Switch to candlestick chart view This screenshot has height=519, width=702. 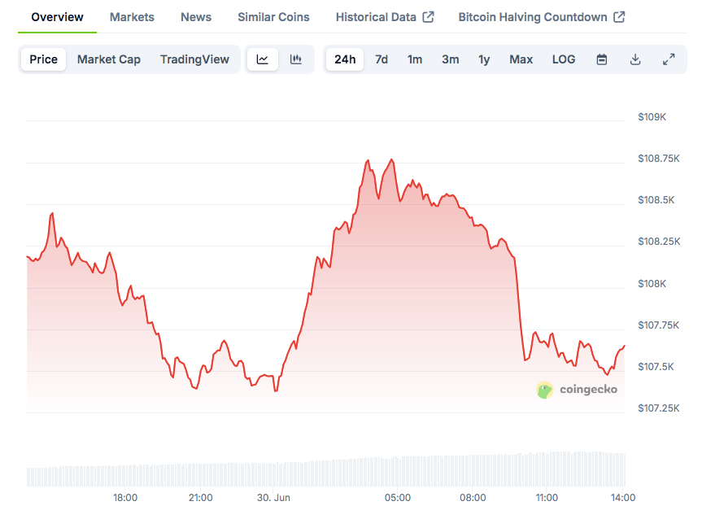tap(296, 59)
